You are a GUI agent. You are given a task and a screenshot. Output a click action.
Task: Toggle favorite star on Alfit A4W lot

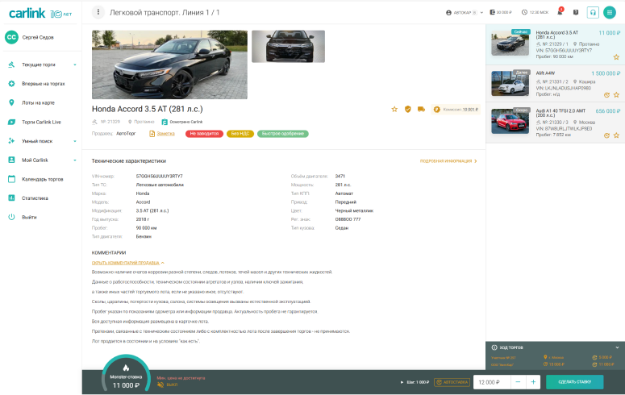point(616,94)
